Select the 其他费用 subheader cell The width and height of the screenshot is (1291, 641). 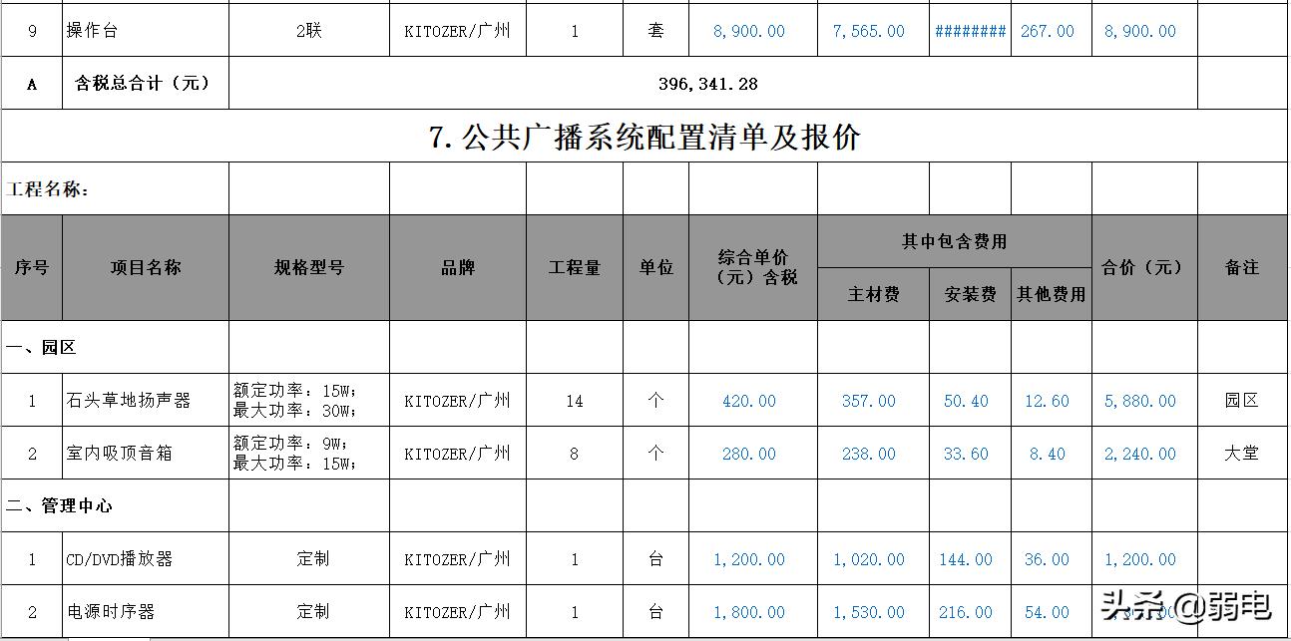(1050, 294)
